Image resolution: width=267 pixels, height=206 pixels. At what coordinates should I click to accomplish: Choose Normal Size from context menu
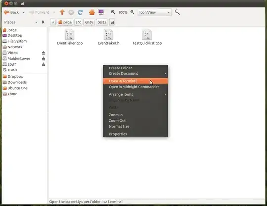[135, 127]
